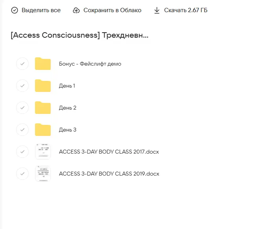
Task: Toggle selection checkbox for День 3
Action: [22, 130]
